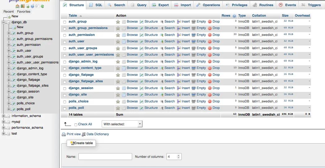
Task: Click the table Name input field
Action: [x=105, y=157]
